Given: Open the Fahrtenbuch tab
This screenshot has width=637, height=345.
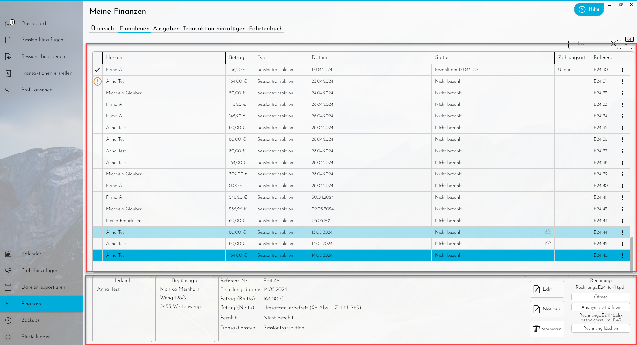Looking at the screenshot, I should tap(266, 29).
